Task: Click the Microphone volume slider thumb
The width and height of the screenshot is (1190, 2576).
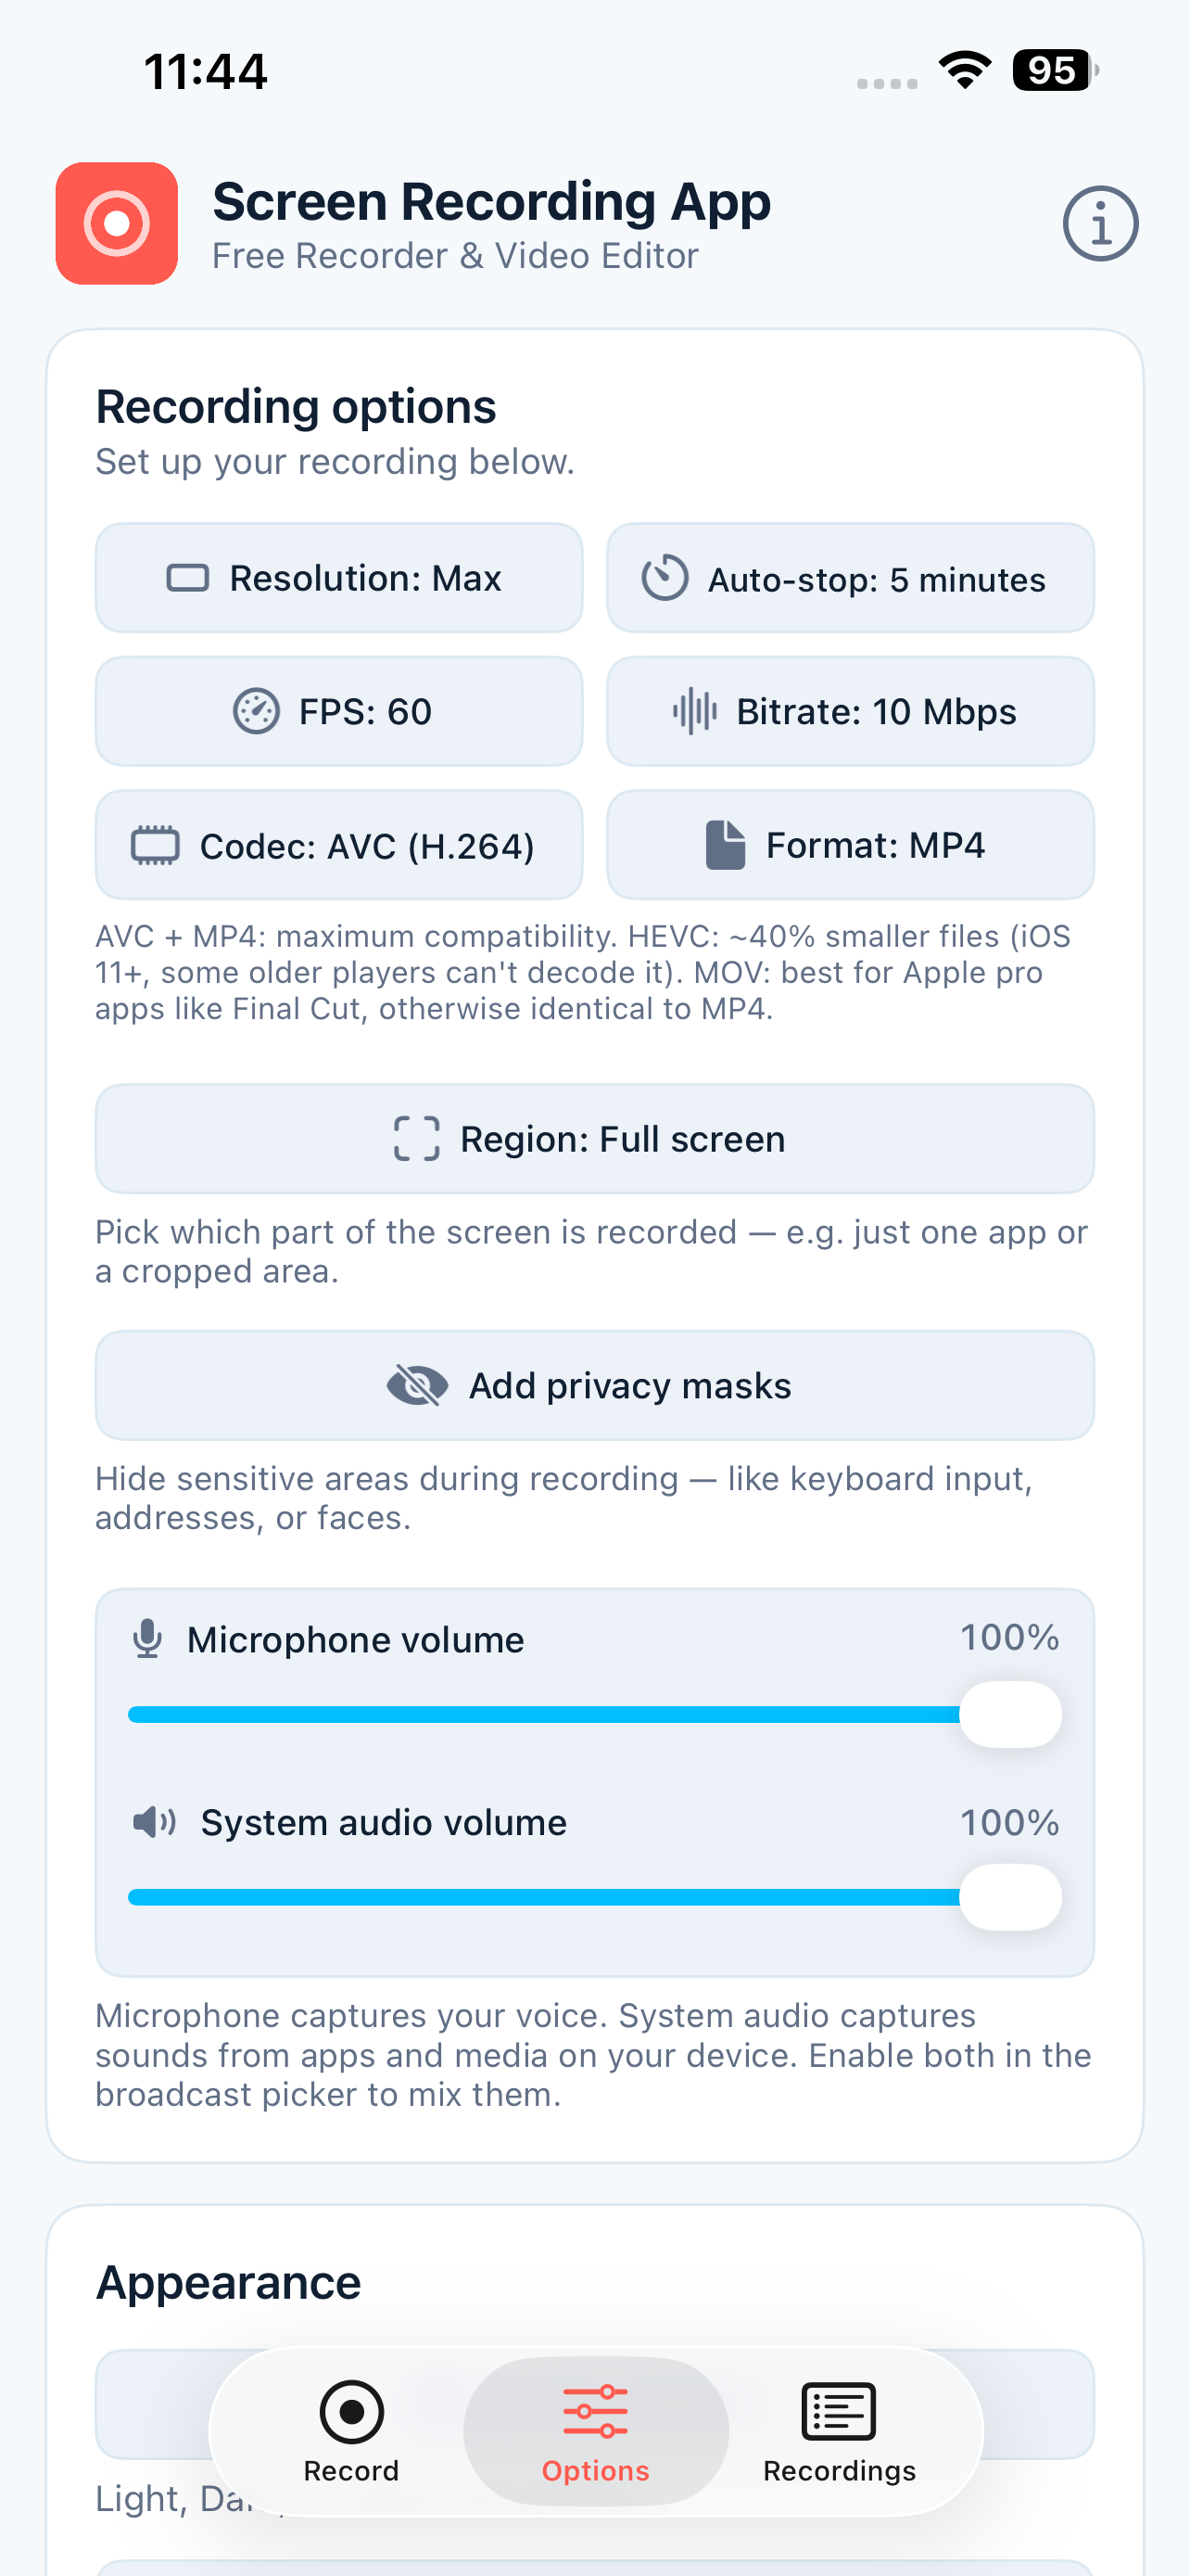Action: tap(1010, 1714)
